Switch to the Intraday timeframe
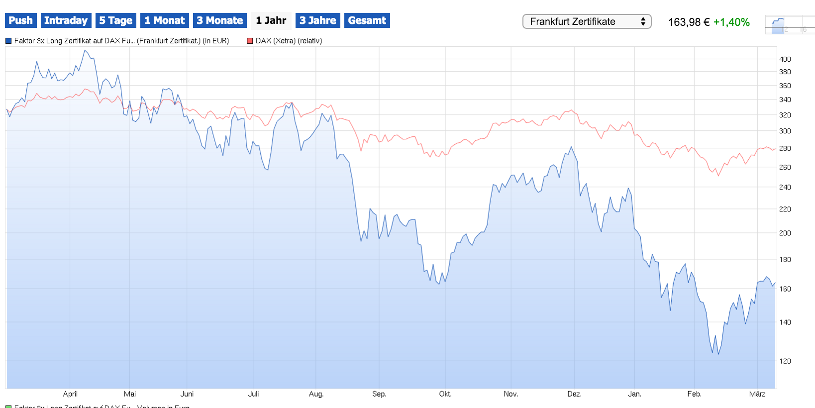This screenshot has height=408, width=815. point(66,20)
